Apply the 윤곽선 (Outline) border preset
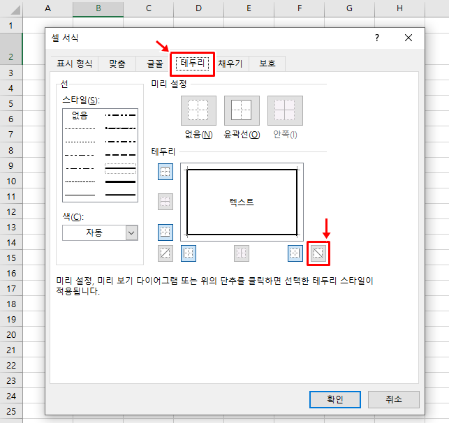 (x=242, y=110)
